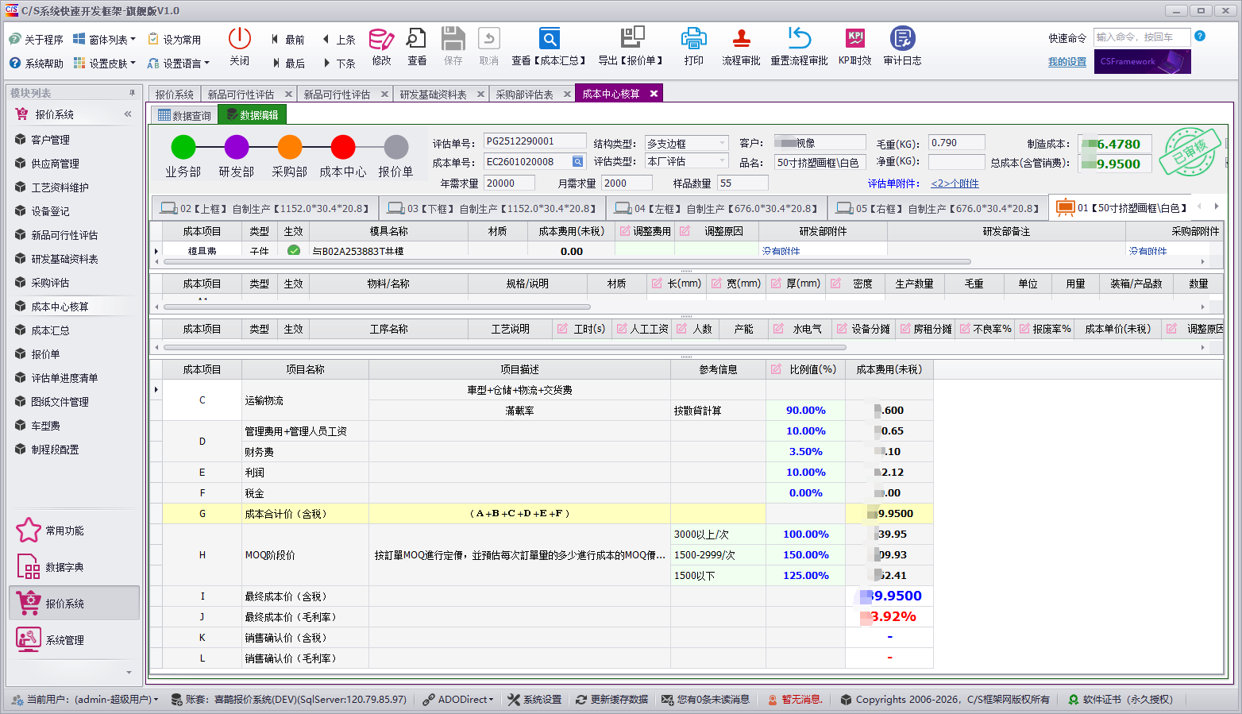Image resolution: width=1242 pixels, height=714 pixels.
Task: Open 窗体列表 dropdown menu
Action: [x=105, y=40]
